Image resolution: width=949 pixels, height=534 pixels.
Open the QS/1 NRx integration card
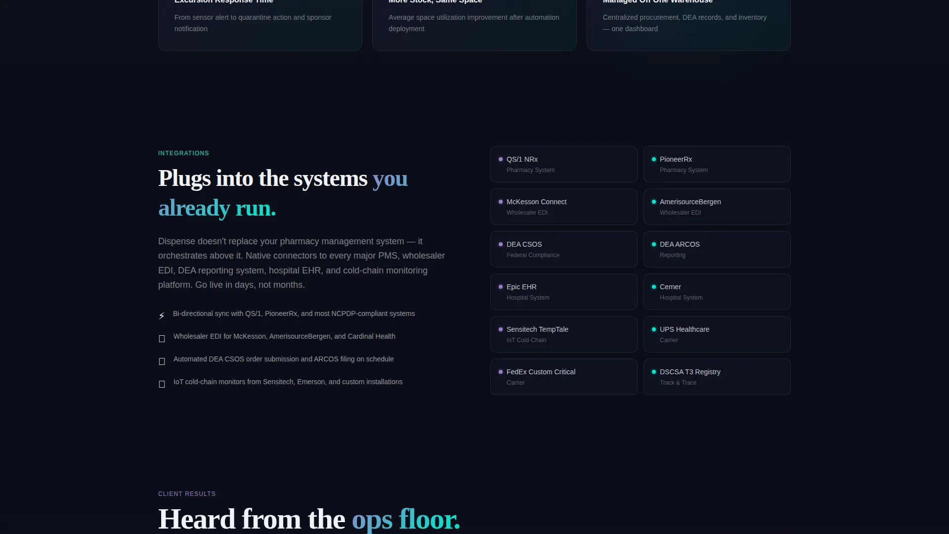pyautogui.click(x=563, y=164)
